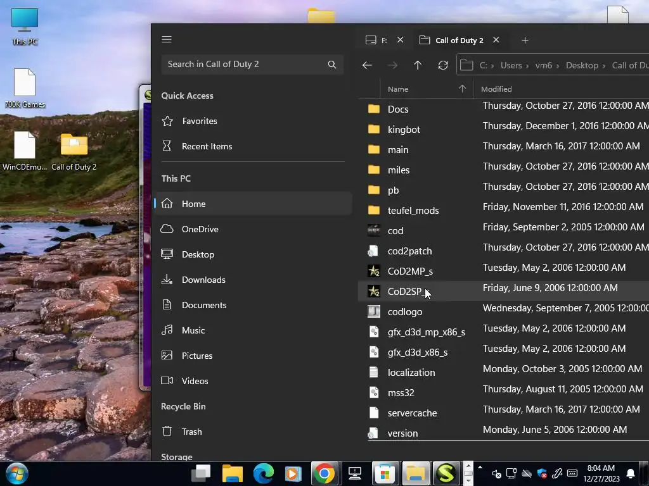Close the Call of Duty 2 tab
The height and width of the screenshot is (486, 649).
[496, 40]
